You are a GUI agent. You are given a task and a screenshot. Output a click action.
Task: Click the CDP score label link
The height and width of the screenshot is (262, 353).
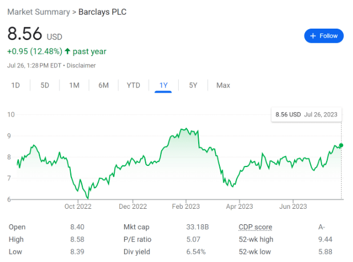coord(255,227)
